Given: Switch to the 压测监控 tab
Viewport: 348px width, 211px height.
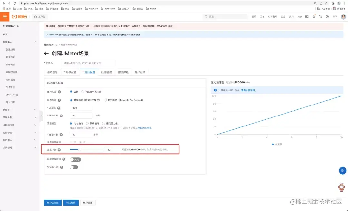Looking at the screenshot, I should coord(107,72).
